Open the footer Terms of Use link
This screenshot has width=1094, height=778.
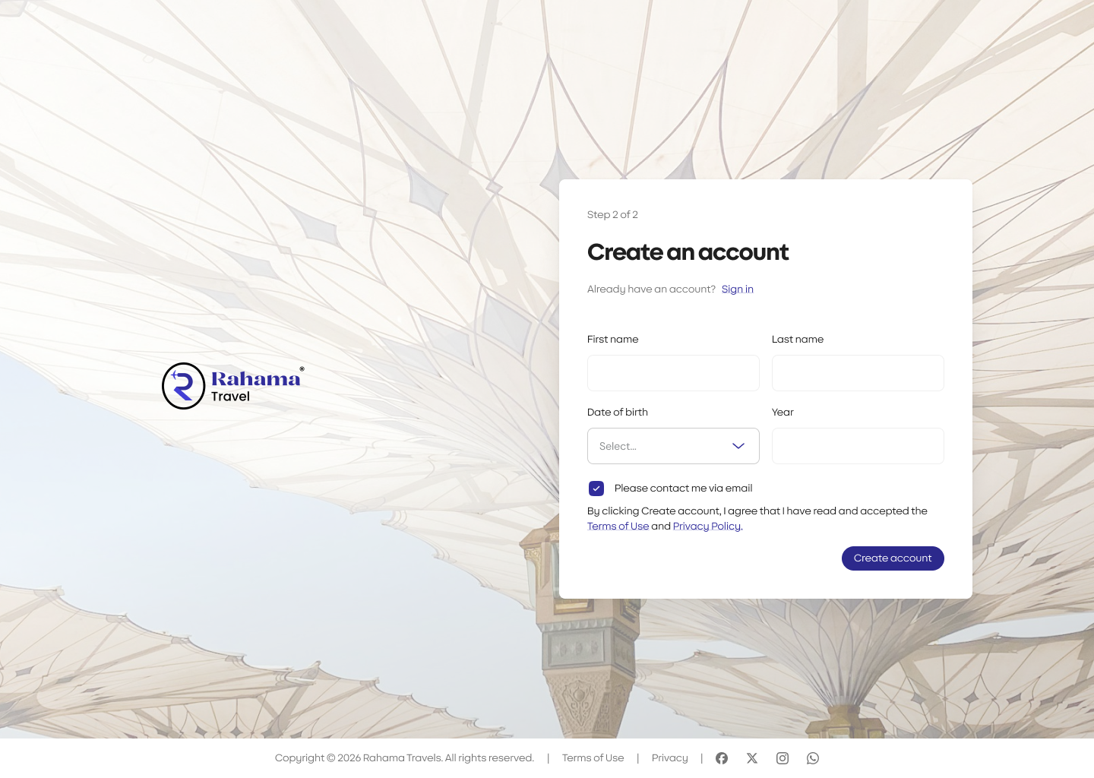tap(593, 758)
